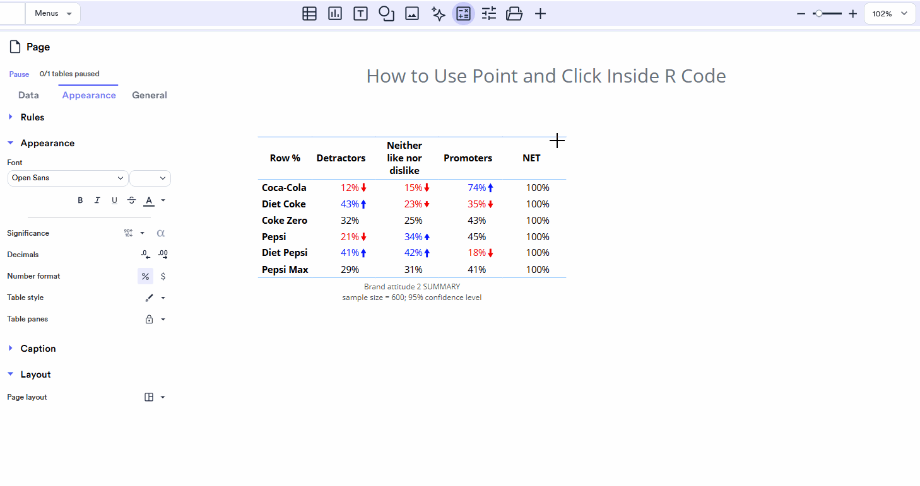Toggle dollar currency number format
This screenshot has height=486, width=920.
pyautogui.click(x=163, y=276)
